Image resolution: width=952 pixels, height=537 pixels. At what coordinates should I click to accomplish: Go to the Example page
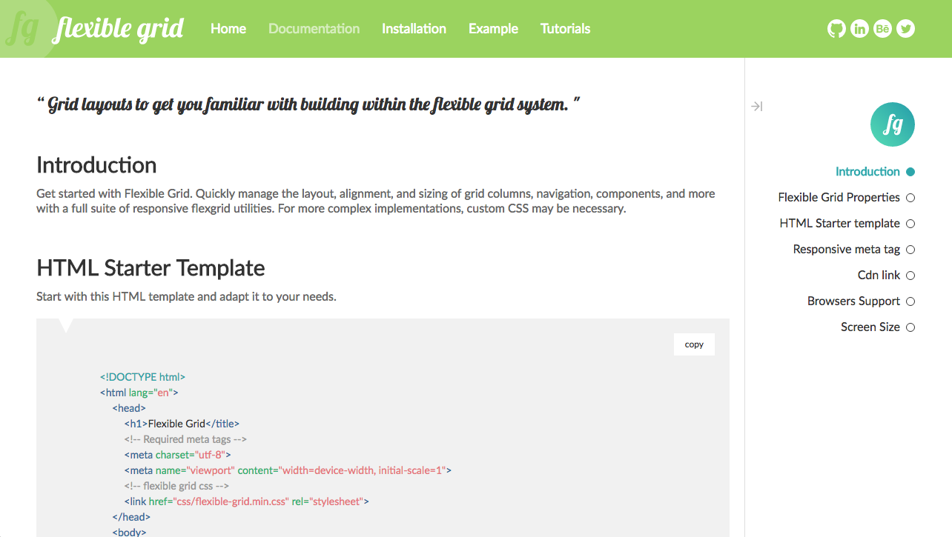pos(493,28)
